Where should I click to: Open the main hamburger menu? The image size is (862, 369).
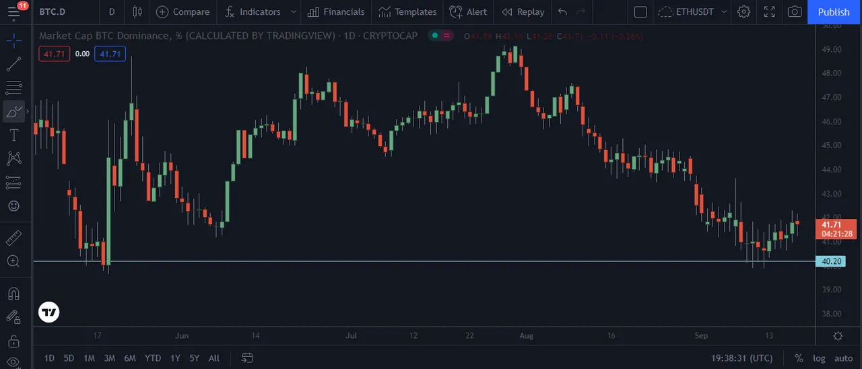coord(14,11)
